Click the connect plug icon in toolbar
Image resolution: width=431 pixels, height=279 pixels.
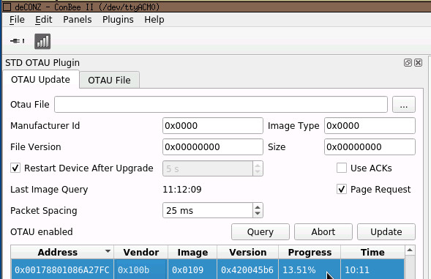coord(17,41)
